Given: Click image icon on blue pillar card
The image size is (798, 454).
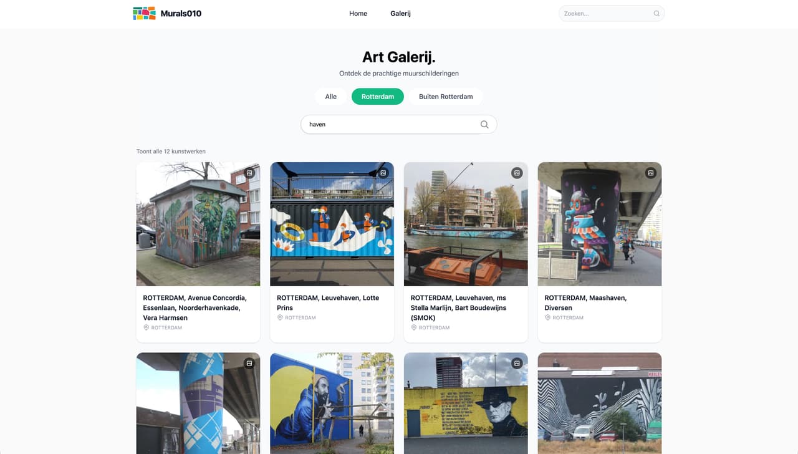Looking at the screenshot, I should pos(249,363).
